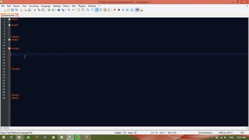Open the Plugins menu
The width and height of the screenshot is (249, 140).
pos(82,6)
